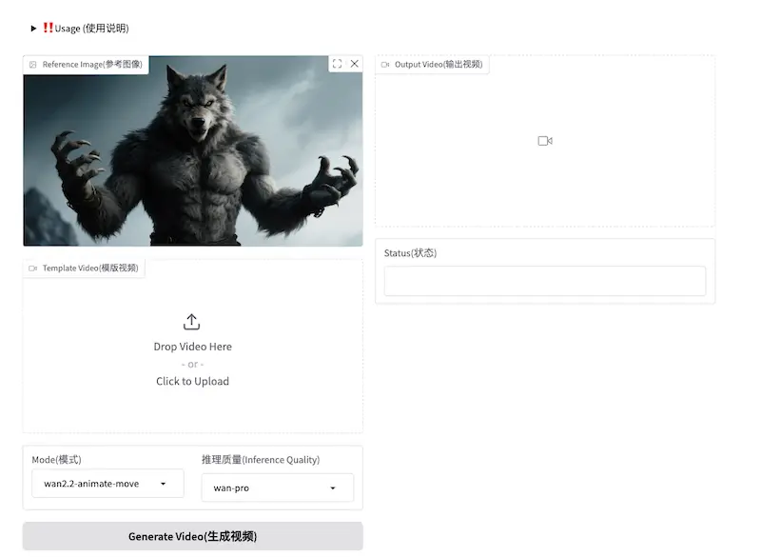Click the video placeholder icon in Output Video

(544, 140)
